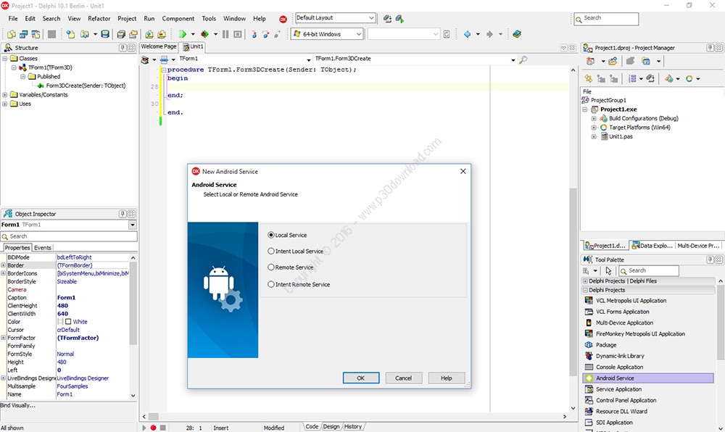This screenshot has height=432, width=725.
Task: Click Help in New Android Service dialog
Action: (x=446, y=378)
